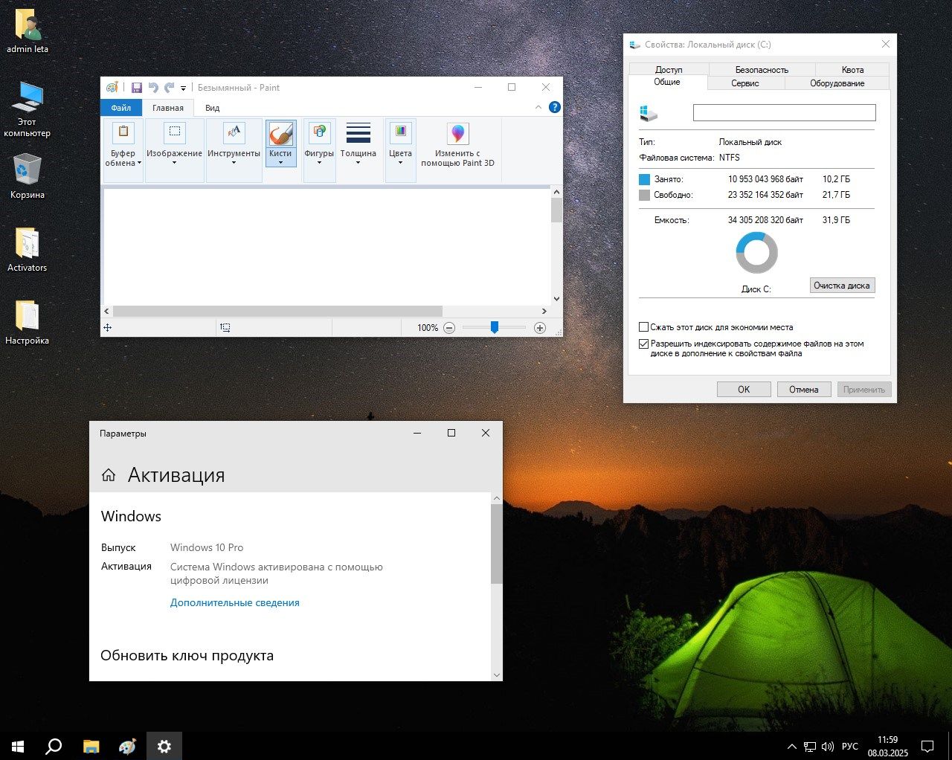
Task: Switch to the Вид tab in Paint
Action: click(x=212, y=108)
